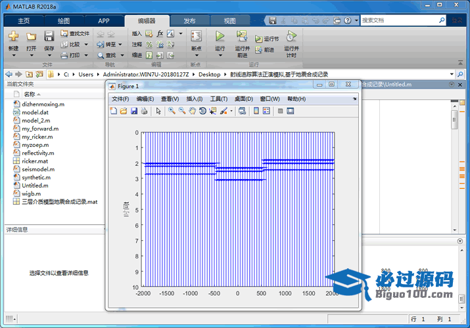
Task: Click Run Section (运行节) button
Action: tap(267, 39)
